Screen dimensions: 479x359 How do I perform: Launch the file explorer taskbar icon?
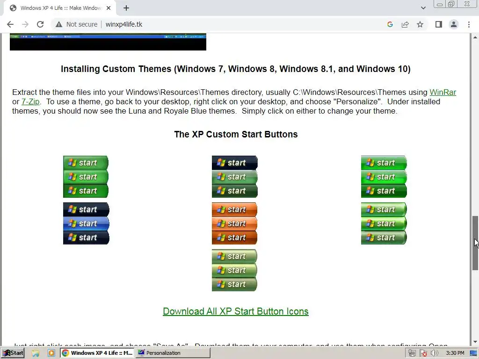point(36,353)
